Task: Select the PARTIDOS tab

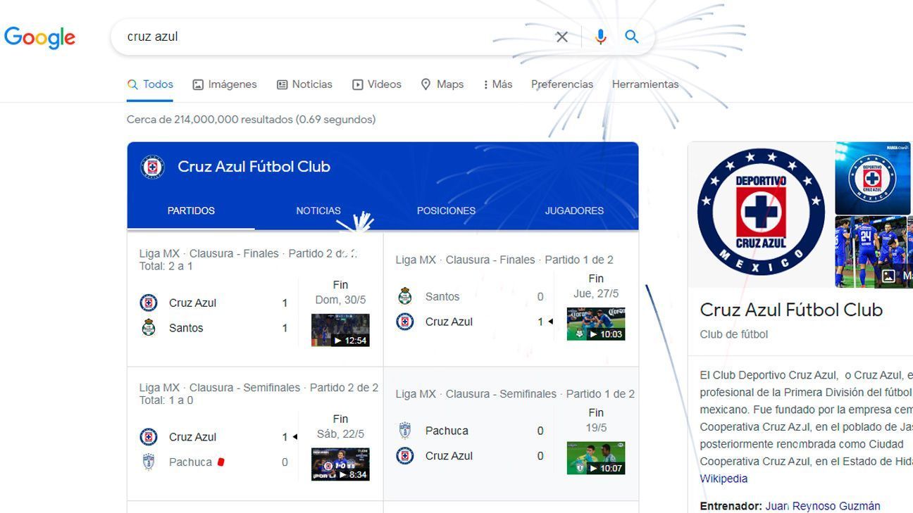Action: 191,210
